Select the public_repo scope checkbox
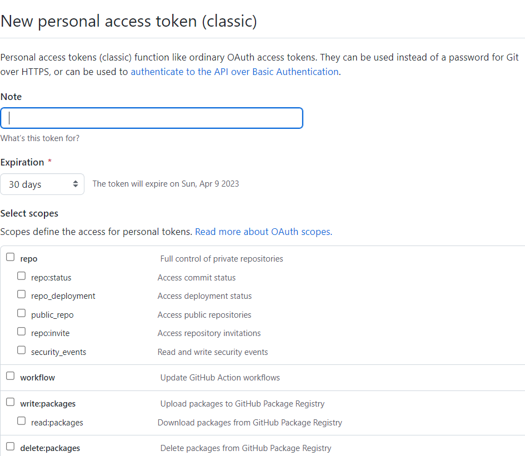The width and height of the screenshot is (525, 456). (x=22, y=313)
